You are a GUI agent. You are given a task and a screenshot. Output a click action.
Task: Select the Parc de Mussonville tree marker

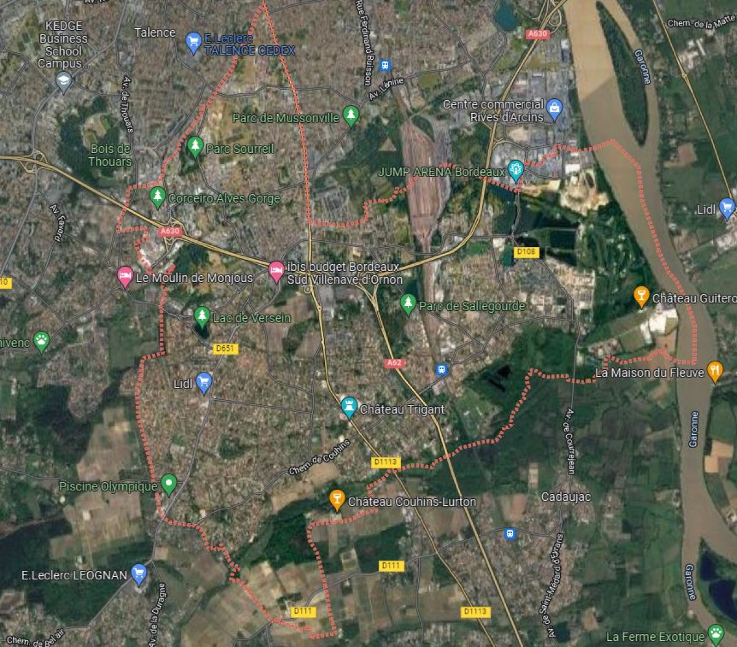[x=351, y=115]
